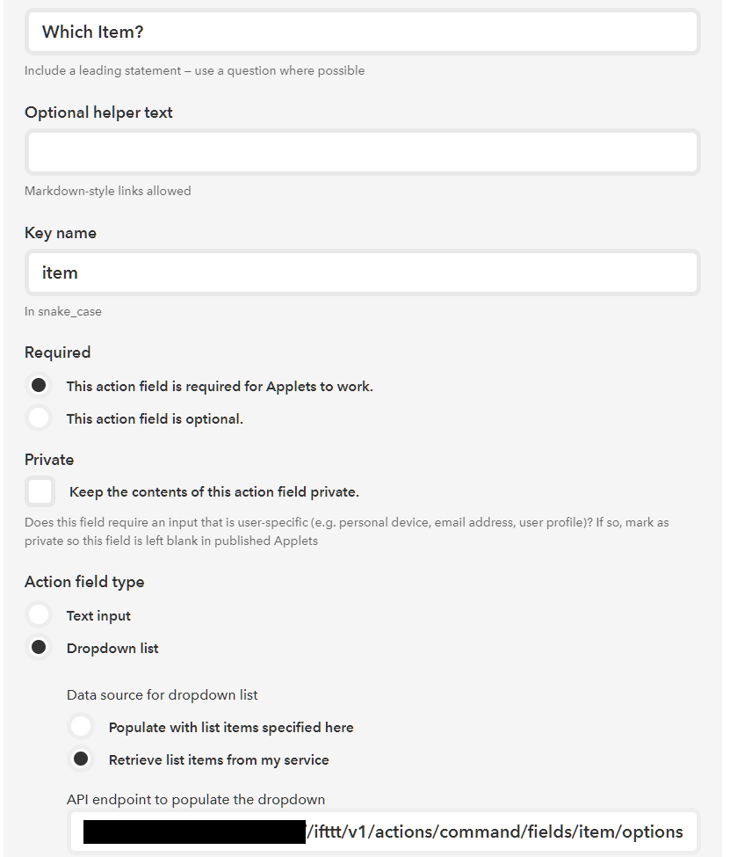The height and width of the screenshot is (857, 730).
Task: Click the "API endpoint to populate the dropdown" label
Action: (x=196, y=800)
